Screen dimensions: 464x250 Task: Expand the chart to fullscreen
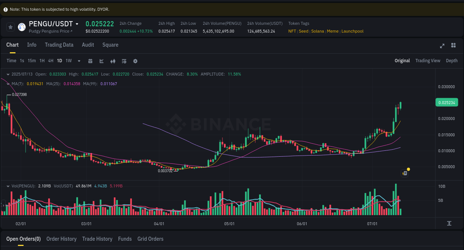click(x=442, y=46)
